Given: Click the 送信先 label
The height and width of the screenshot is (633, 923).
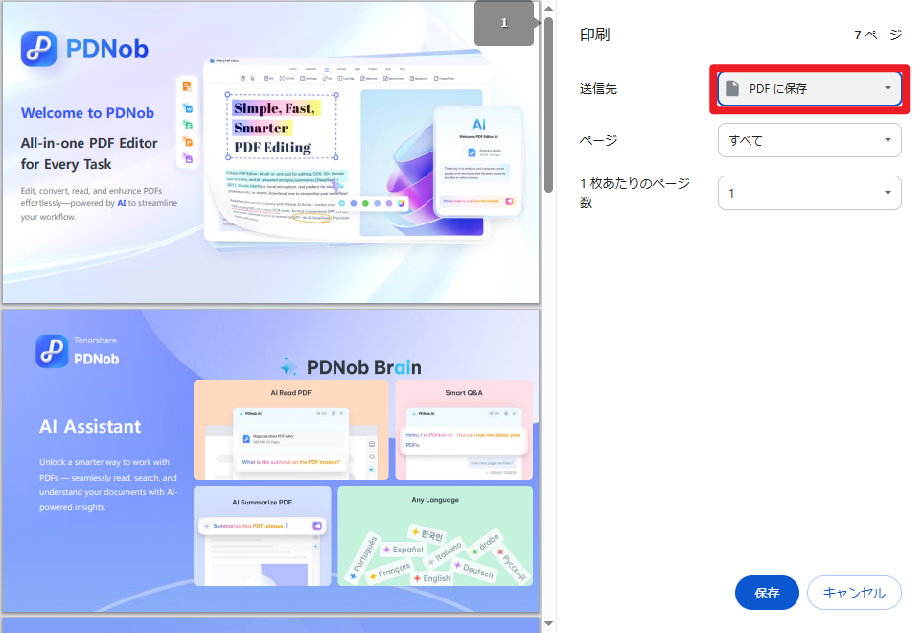Looking at the screenshot, I should coord(598,89).
